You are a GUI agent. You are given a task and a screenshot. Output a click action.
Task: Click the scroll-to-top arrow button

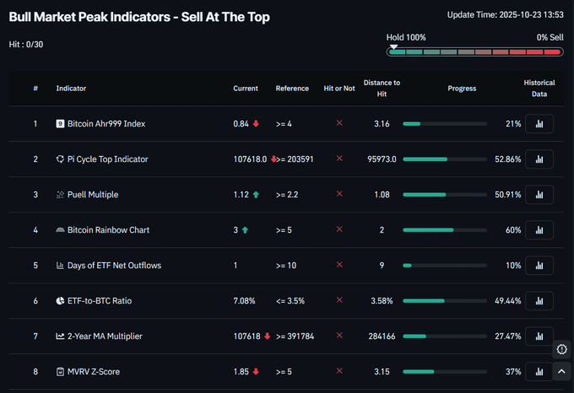(562, 370)
